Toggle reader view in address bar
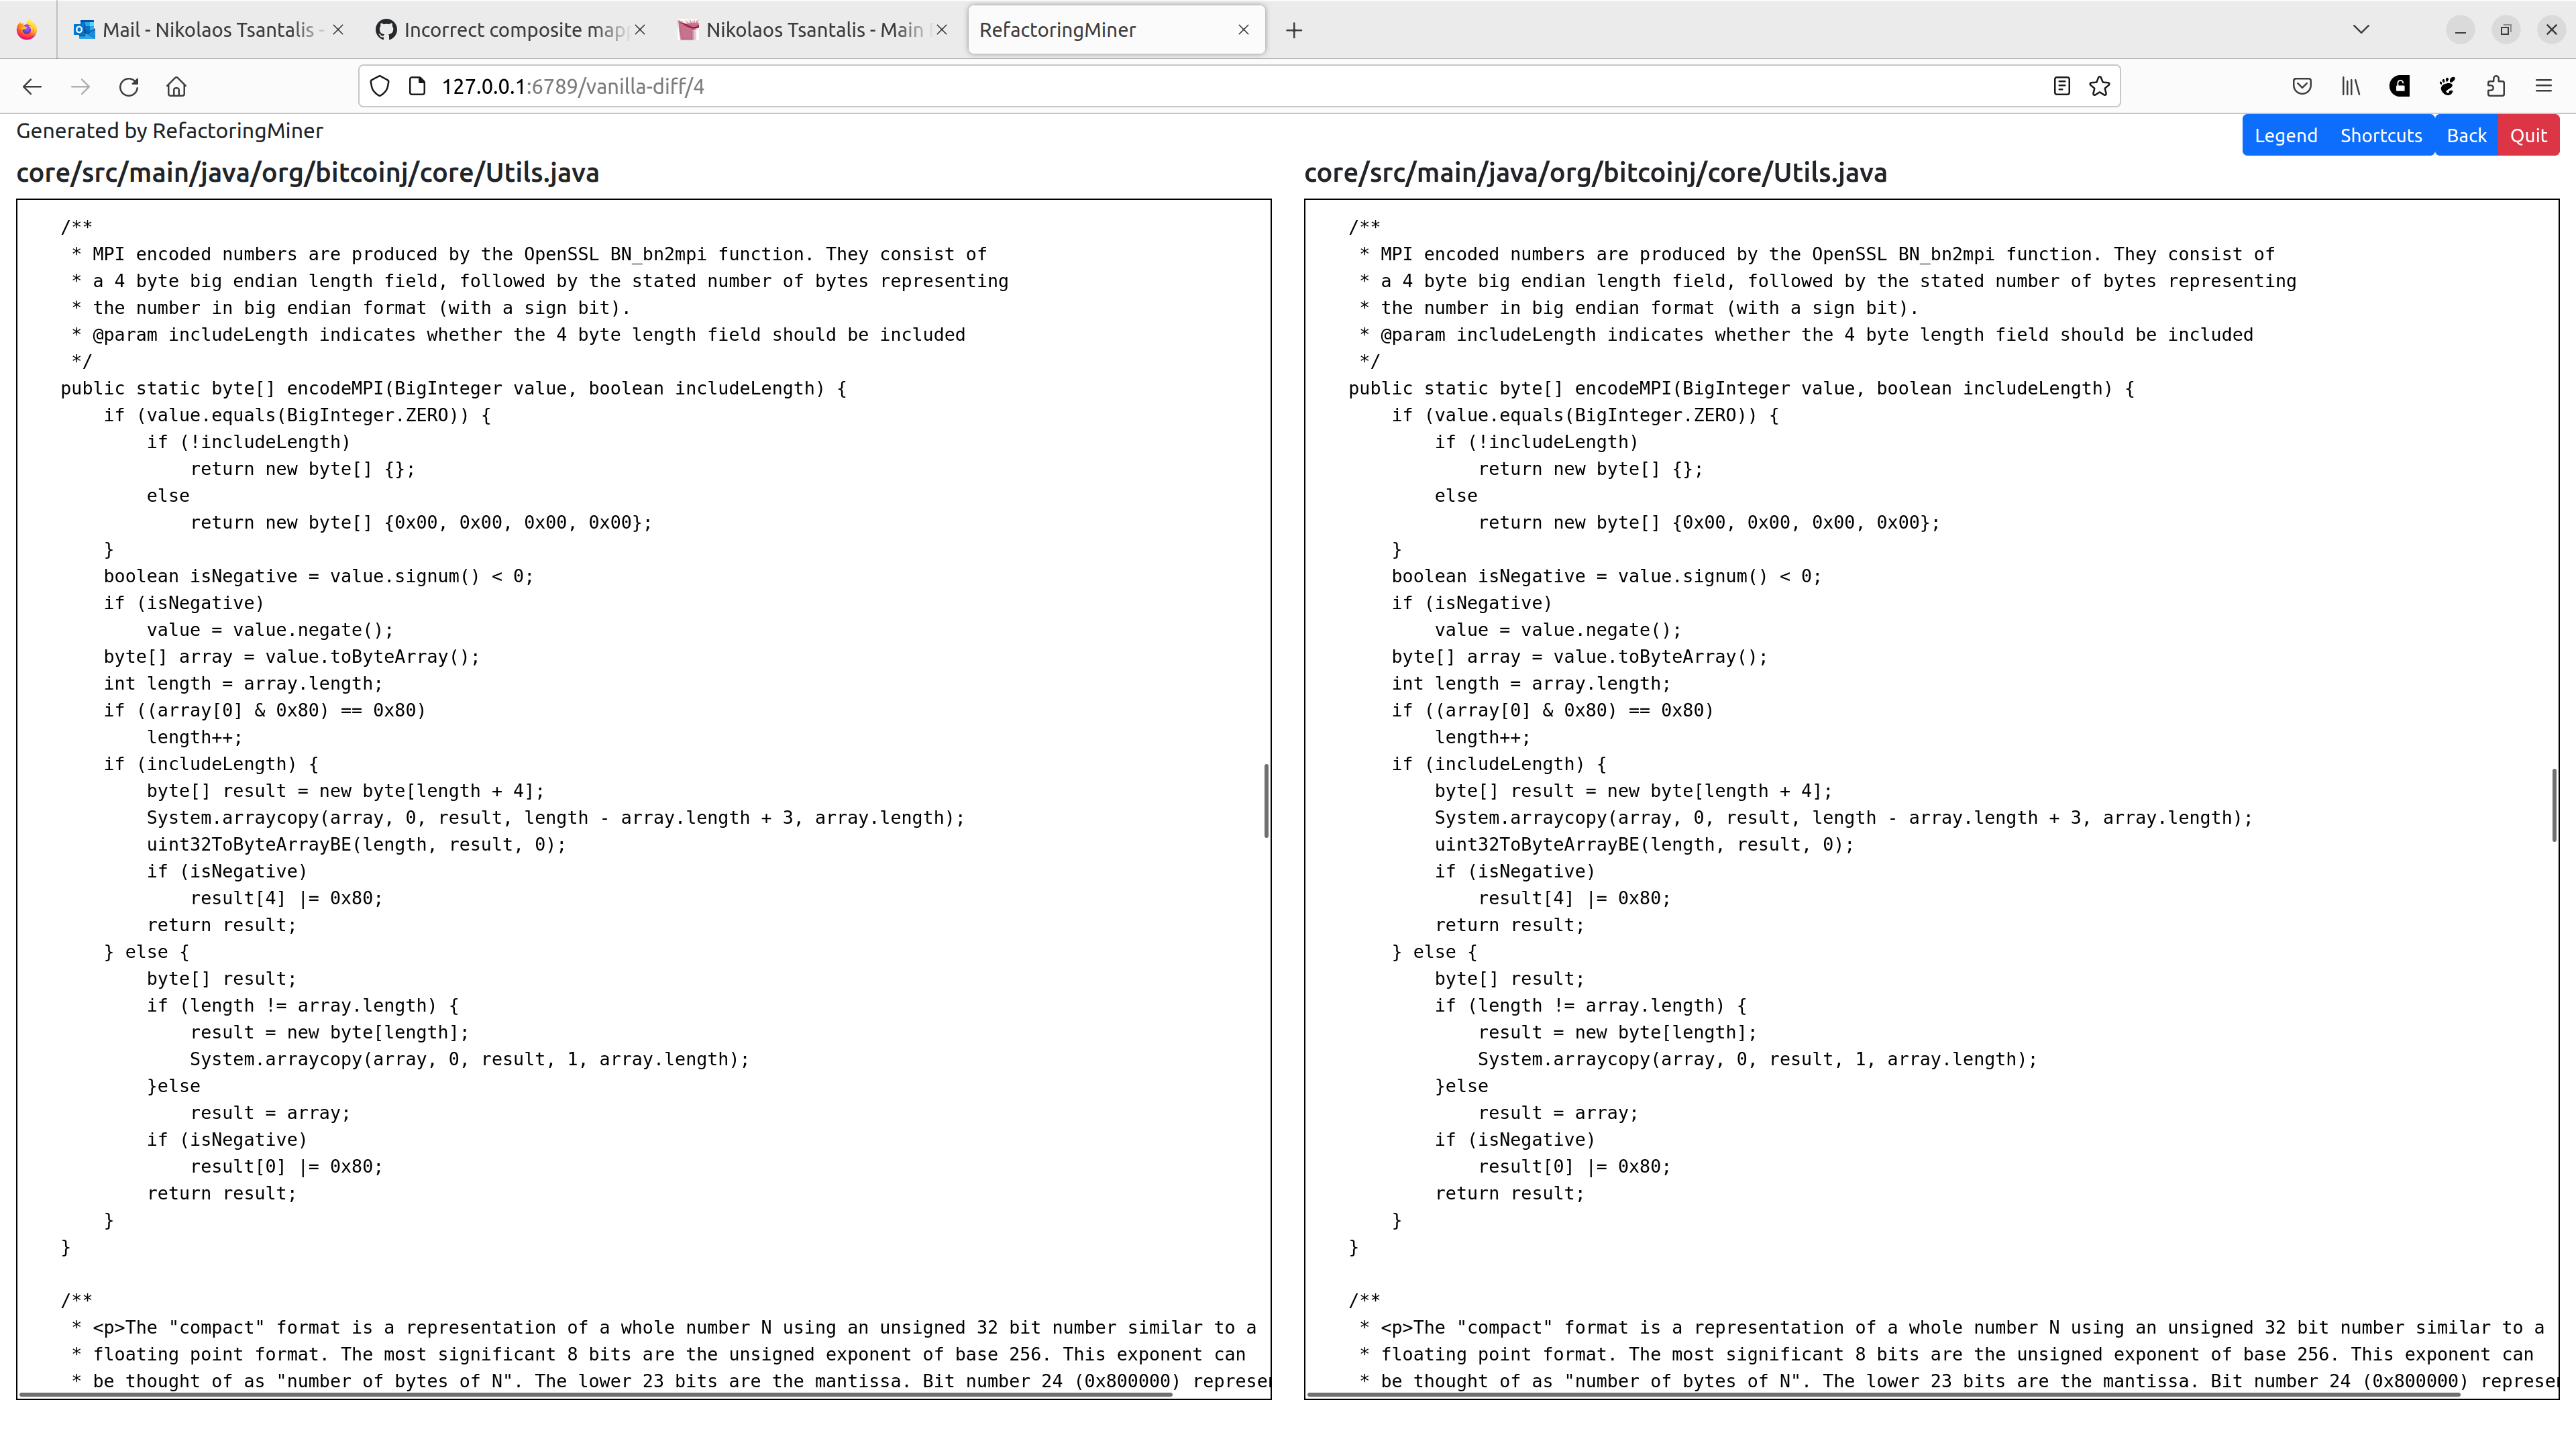 click(x=2061, y=86)
